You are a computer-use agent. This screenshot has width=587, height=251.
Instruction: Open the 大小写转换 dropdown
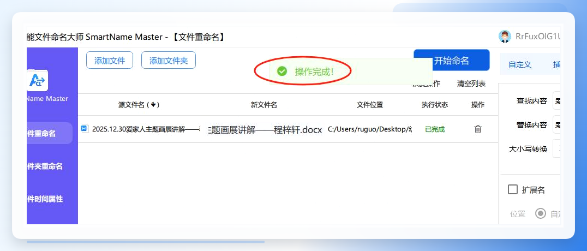pos(556,149)
